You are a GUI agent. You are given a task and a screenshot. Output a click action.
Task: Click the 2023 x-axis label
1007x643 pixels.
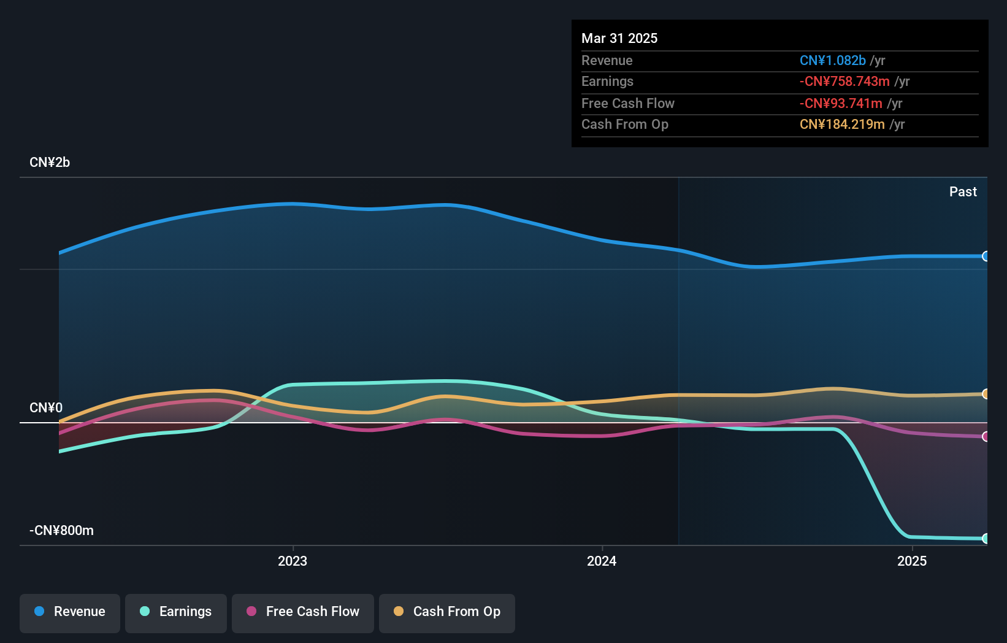(293, 561)
